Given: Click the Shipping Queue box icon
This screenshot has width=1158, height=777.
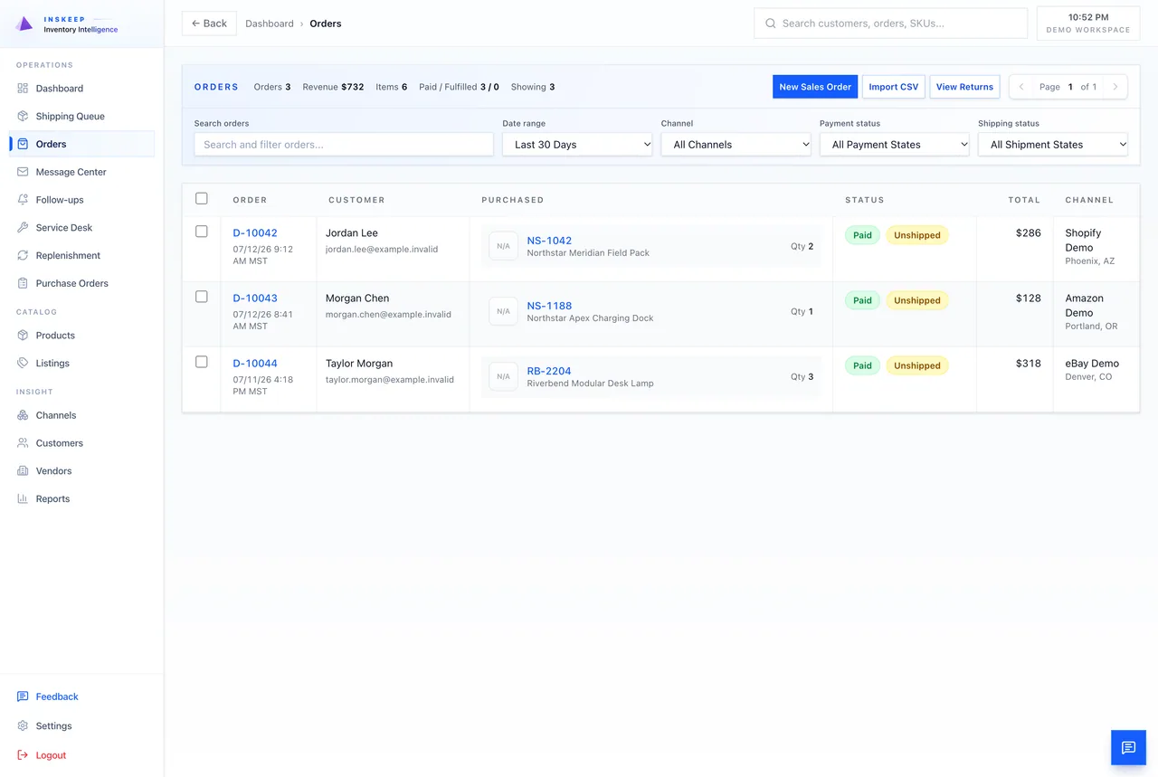Looking at the screenshot, I should point(23,116).
